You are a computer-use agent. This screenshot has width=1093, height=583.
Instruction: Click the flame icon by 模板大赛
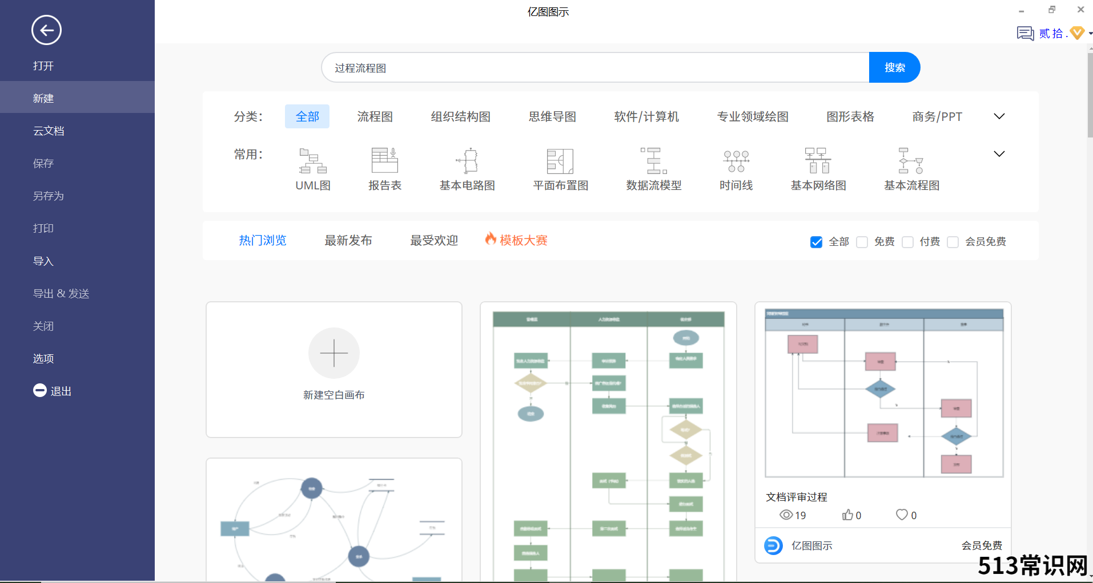click(491, 239)
